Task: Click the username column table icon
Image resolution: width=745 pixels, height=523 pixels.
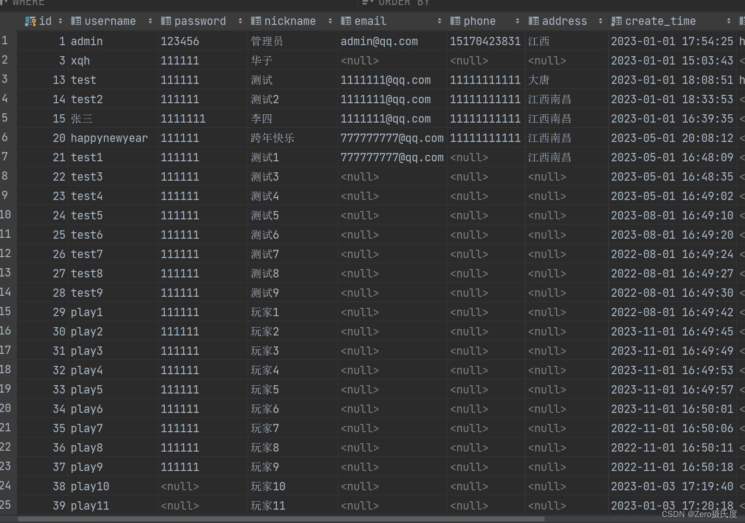Action: tap(76, 21)
